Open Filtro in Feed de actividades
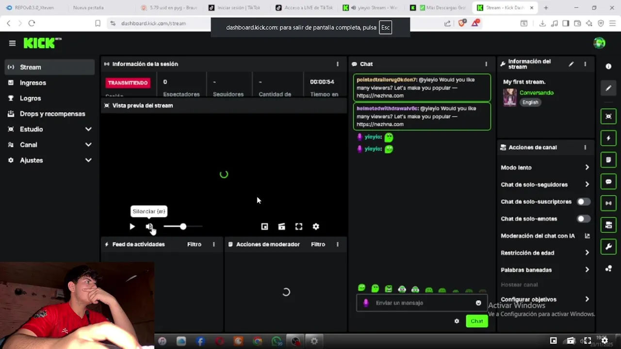Viewport: 621px width, 349px height. 194,244
